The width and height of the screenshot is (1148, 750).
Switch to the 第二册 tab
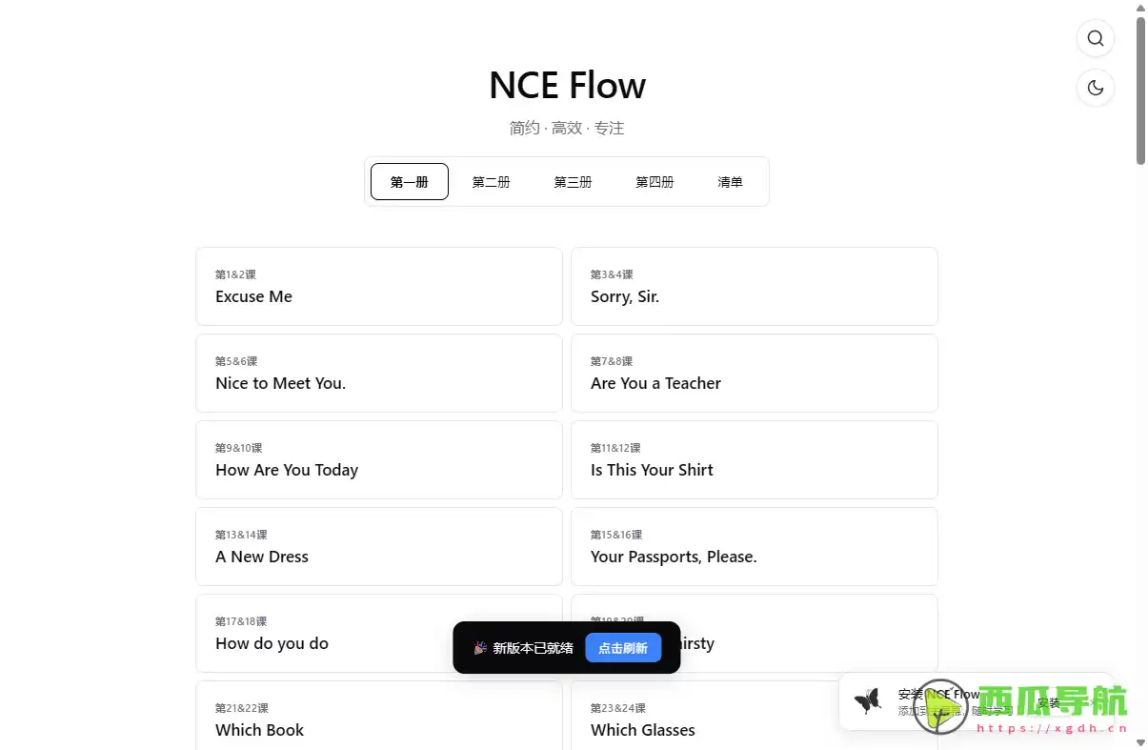491,181
